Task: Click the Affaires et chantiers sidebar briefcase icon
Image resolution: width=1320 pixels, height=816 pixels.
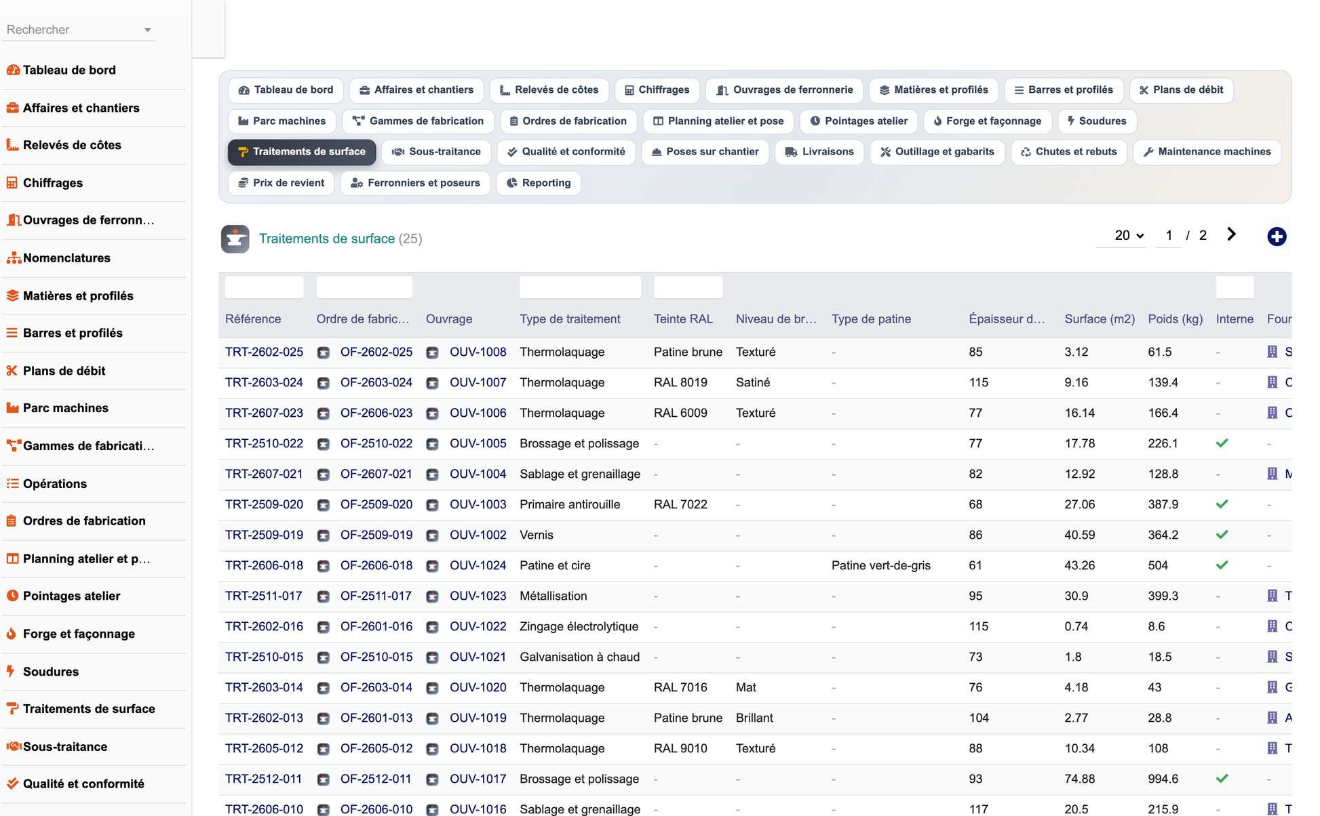Action: pyautogui.click(x=13, y=108)
